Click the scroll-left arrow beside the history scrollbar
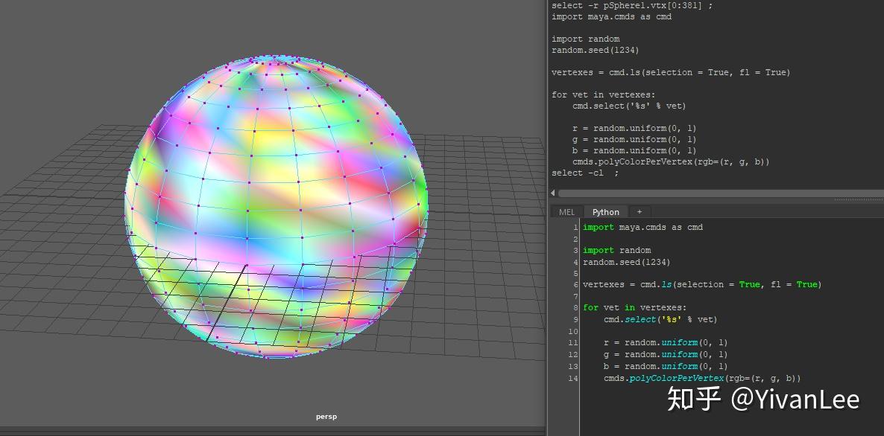Viewport: 884px width, 436px height. [x=552, y=193]
